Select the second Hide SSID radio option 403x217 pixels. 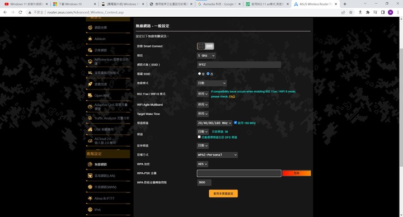(208, 74)
